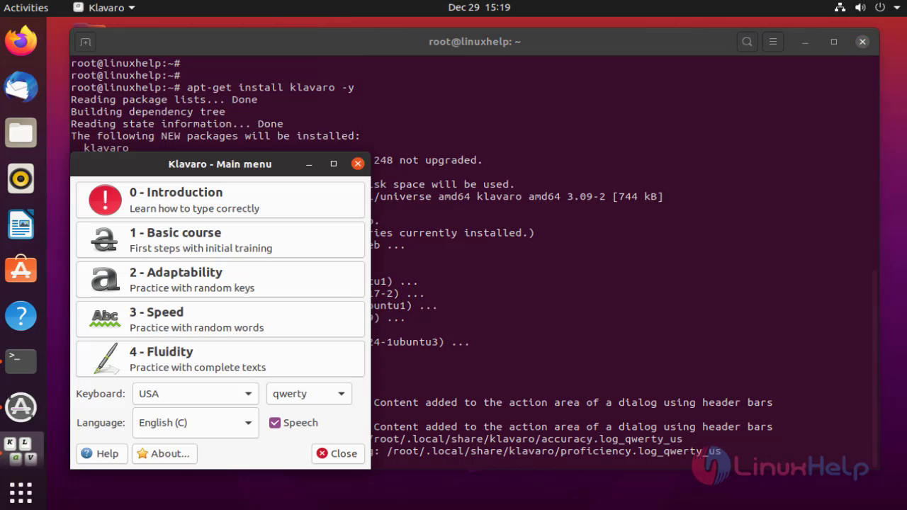This screenshot has width=907, height=510.
Task: Click 'Reading package lists... Done' terminal text
Action: click(164, 99)
